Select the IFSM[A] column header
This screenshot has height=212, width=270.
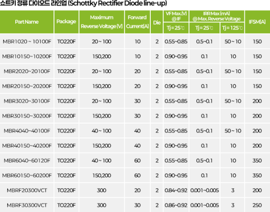pos(257,22)
